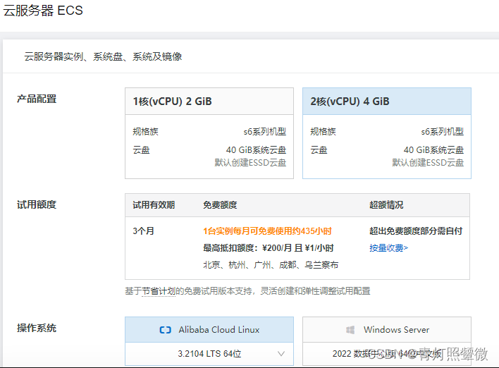Open the 2022 数据中心版 Windows version dropdown

pos(387,354)
